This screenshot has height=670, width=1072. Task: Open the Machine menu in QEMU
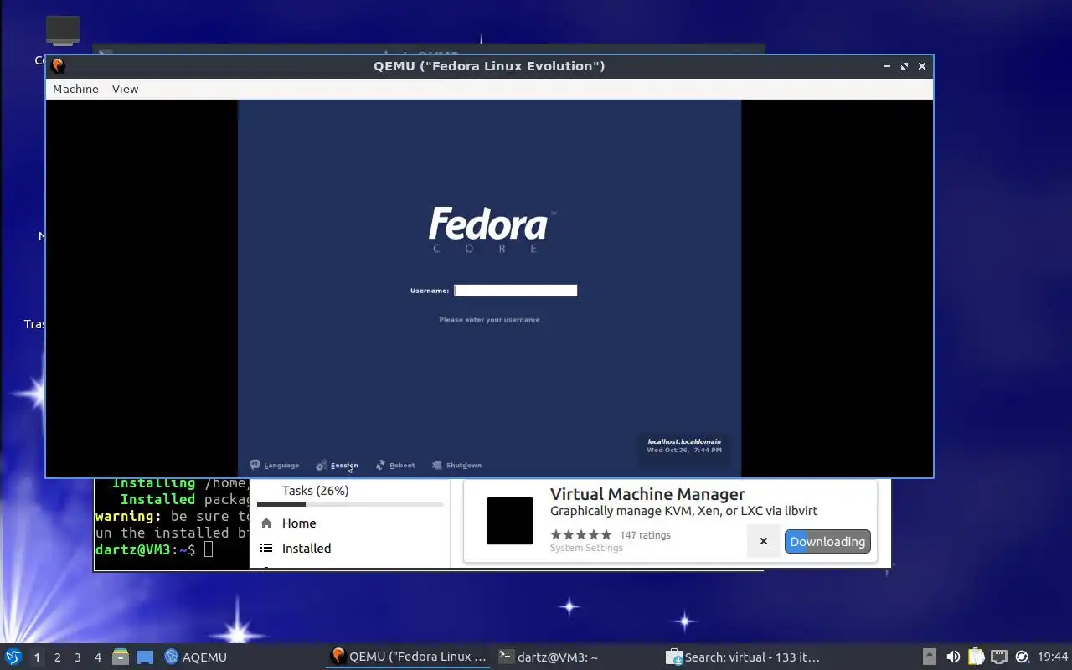[x=75, y=89]
